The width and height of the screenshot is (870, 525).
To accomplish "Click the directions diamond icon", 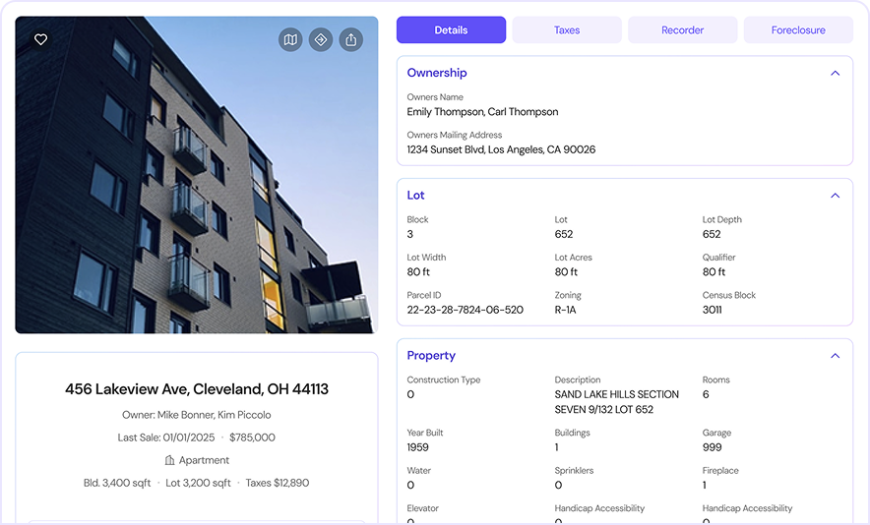I will (x=320, y=39).
